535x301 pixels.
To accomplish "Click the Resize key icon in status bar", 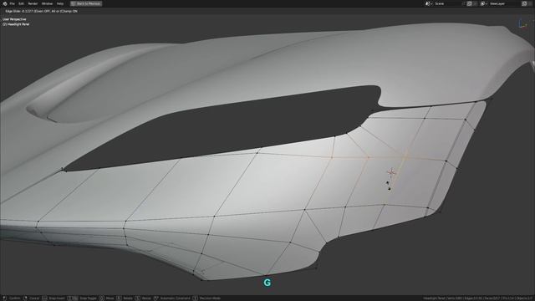I will click(x=137, y=298).
